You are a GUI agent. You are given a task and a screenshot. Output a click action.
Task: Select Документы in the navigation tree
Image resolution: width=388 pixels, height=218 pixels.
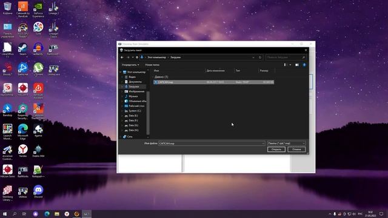click(x=135, y=82)
